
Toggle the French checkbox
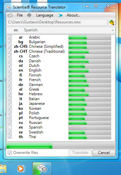click(10, 80)
